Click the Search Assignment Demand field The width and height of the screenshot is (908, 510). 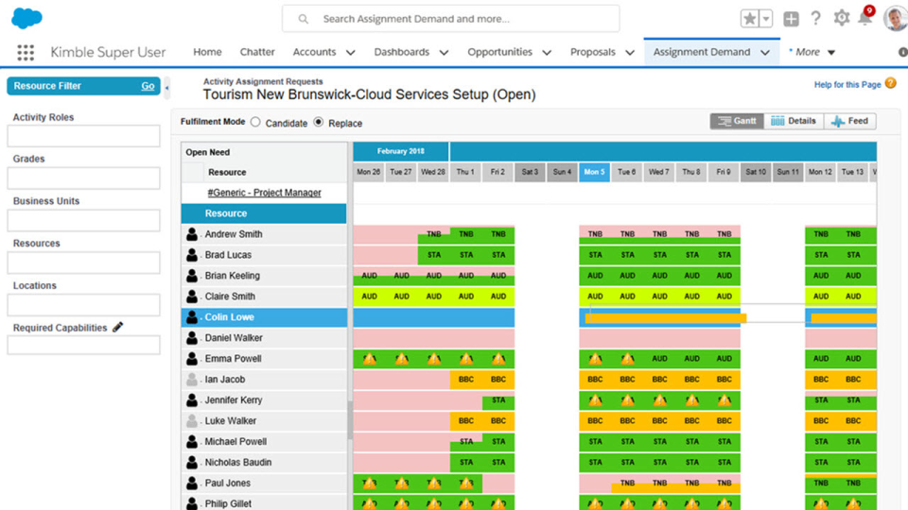click(x=450, y=19)
